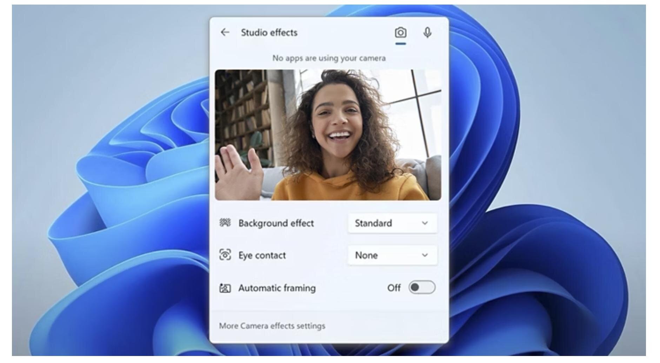Click the Eye contact label text

pyautogui.click(x=262, y=256)
